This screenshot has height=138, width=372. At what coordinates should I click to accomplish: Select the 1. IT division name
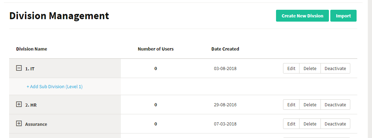pyautogui.click(x=30, y=69)
